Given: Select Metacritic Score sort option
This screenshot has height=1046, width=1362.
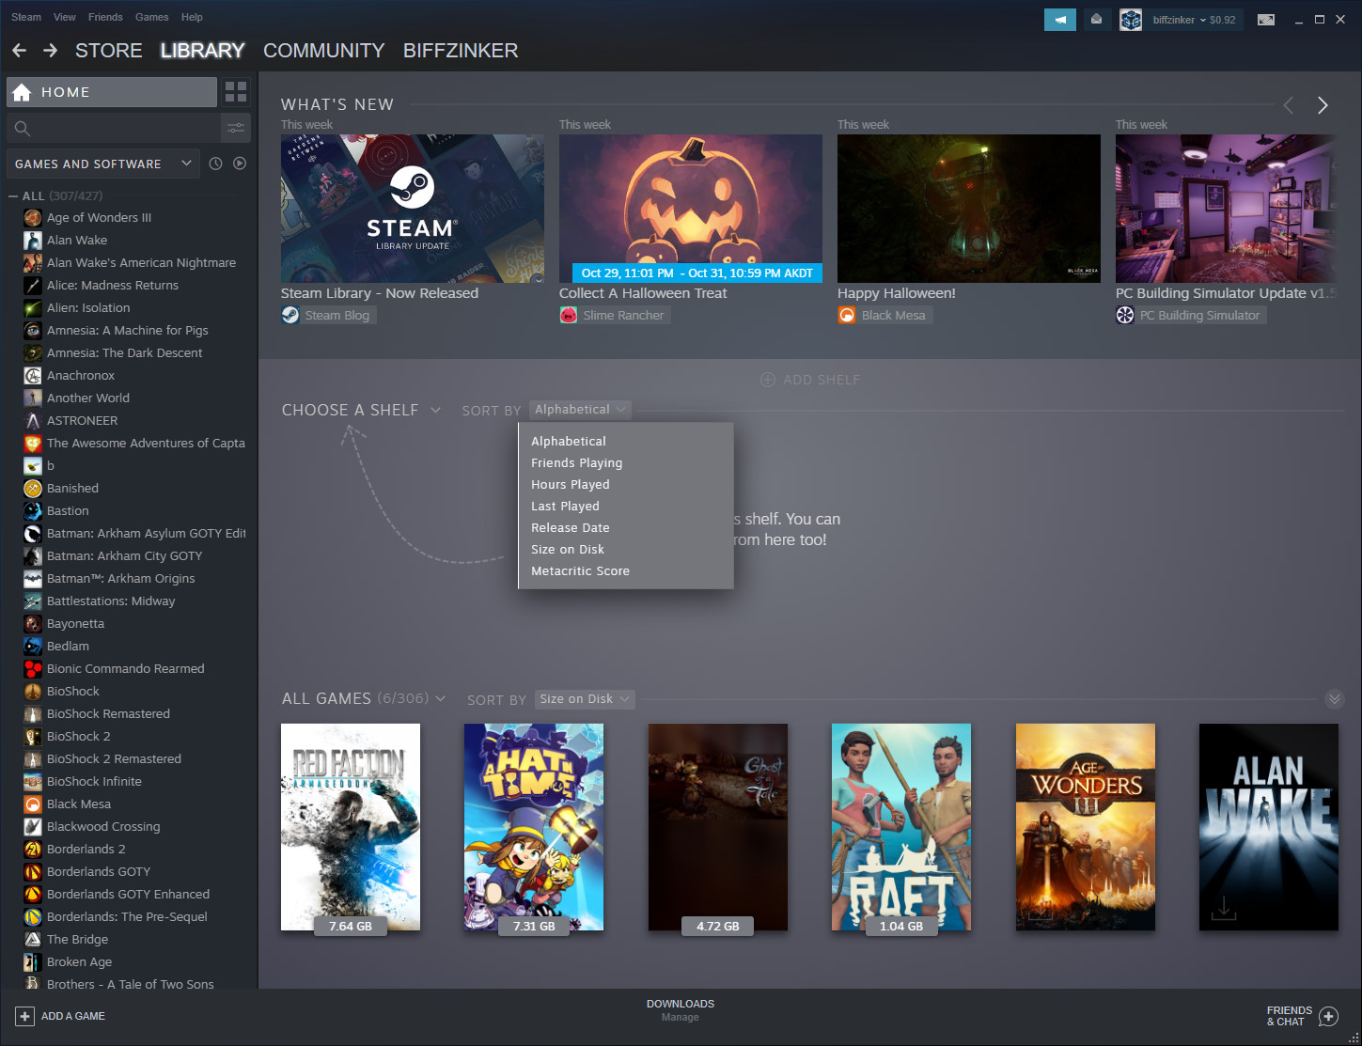Looking at the screenshot, I should click(x=580, y=570).
